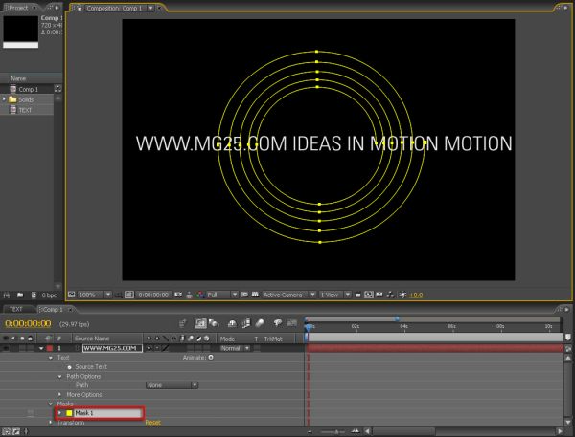Click the Animate text round button
The image size is (575, 437).
[x=211, y=358]
